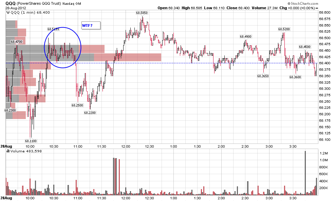Click the "28Aug" label under the volume panel

[6, 198]
